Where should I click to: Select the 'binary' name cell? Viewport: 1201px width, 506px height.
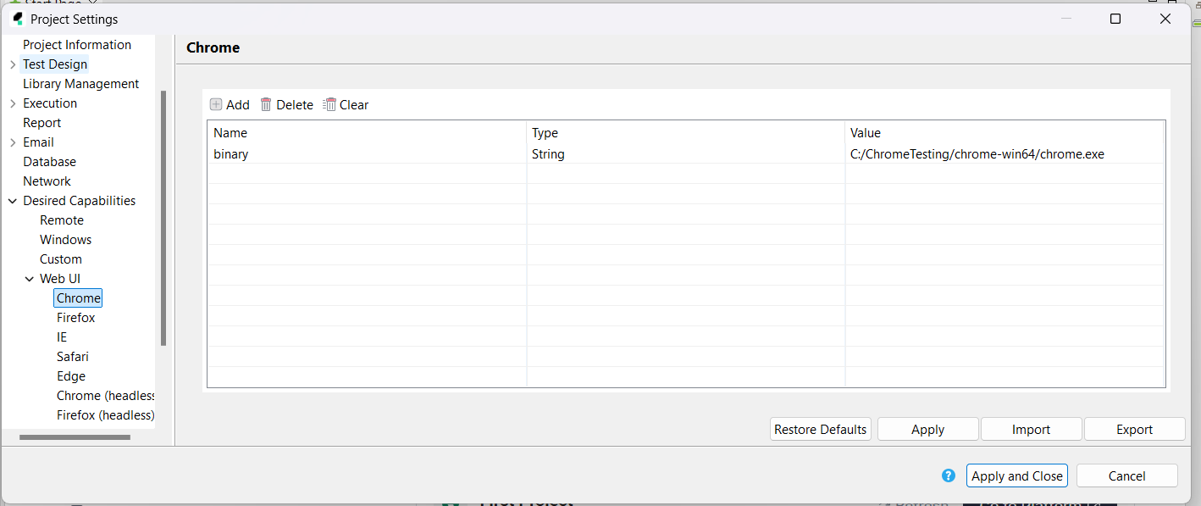[367, 154]
